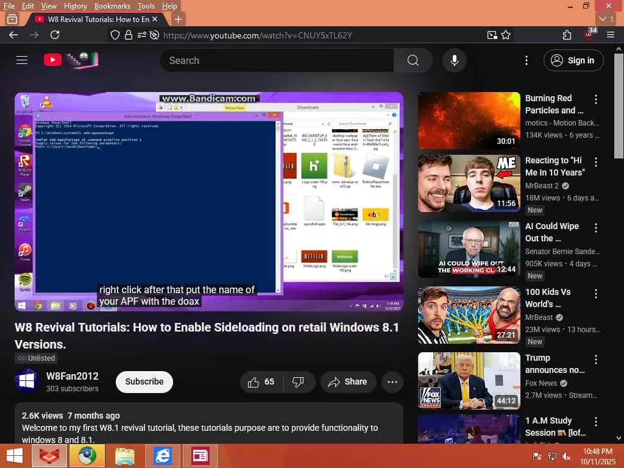Open AI Could Wipe Out thumbnail
The image size is (624, 468).
click(469, 249)
